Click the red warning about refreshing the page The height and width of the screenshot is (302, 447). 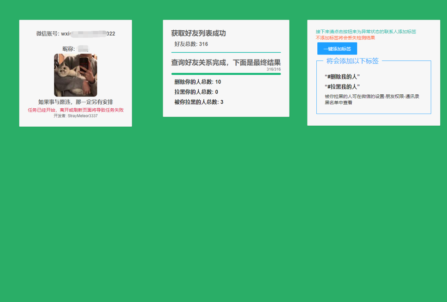pyautogui.click(x=75, y=109)
